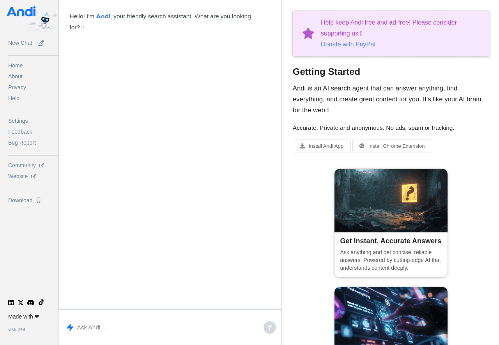Click the lightning bolt icon in search bar

pos(70,327)
